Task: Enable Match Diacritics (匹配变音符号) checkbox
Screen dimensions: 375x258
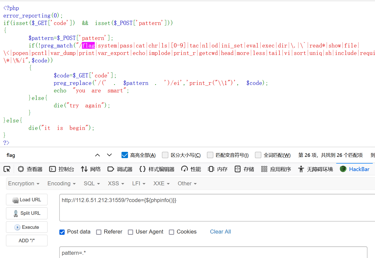Action: [x=210, y=155]
